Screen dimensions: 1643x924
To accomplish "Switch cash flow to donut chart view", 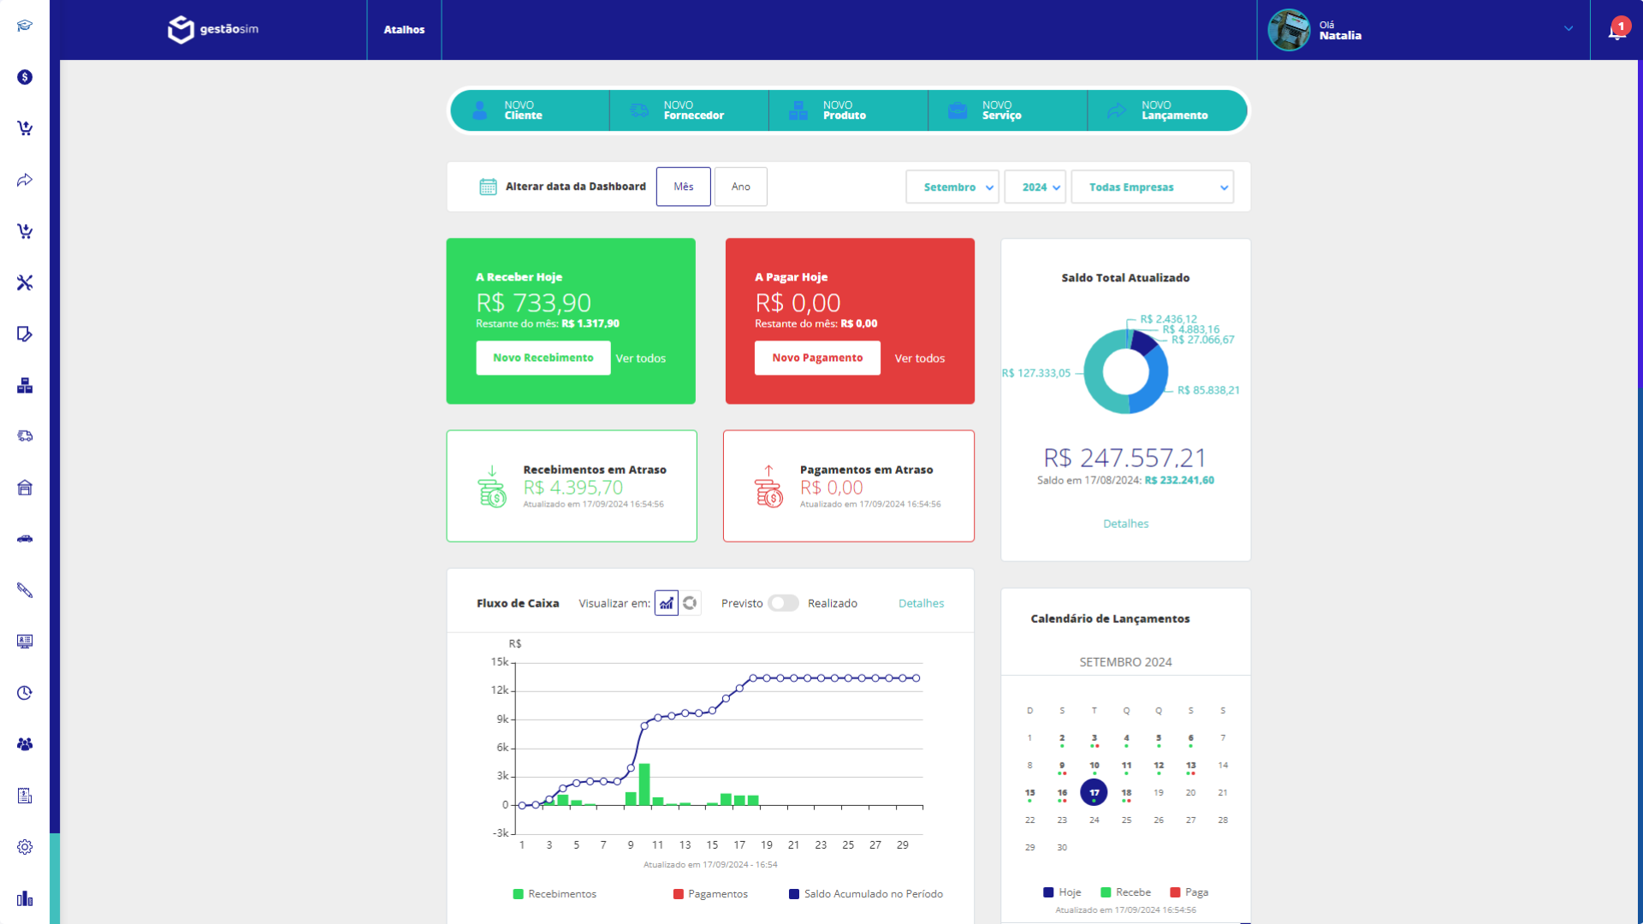I will 690,603.
